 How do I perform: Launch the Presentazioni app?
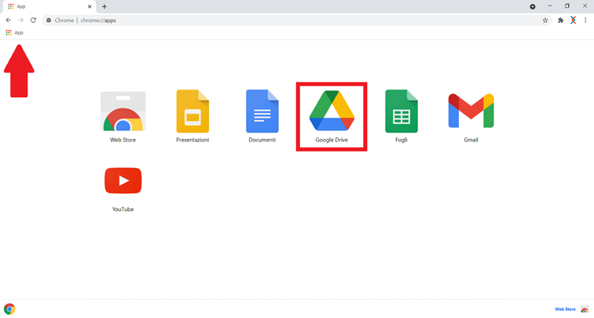tap(192, 116)
